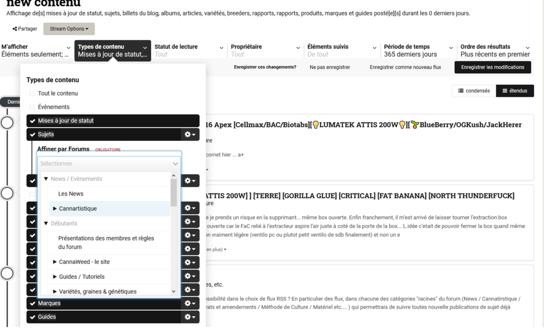Expand Variétés, graines & génétiques forum
The width and height of the screenshot is (544, 332).
point(55,291)
